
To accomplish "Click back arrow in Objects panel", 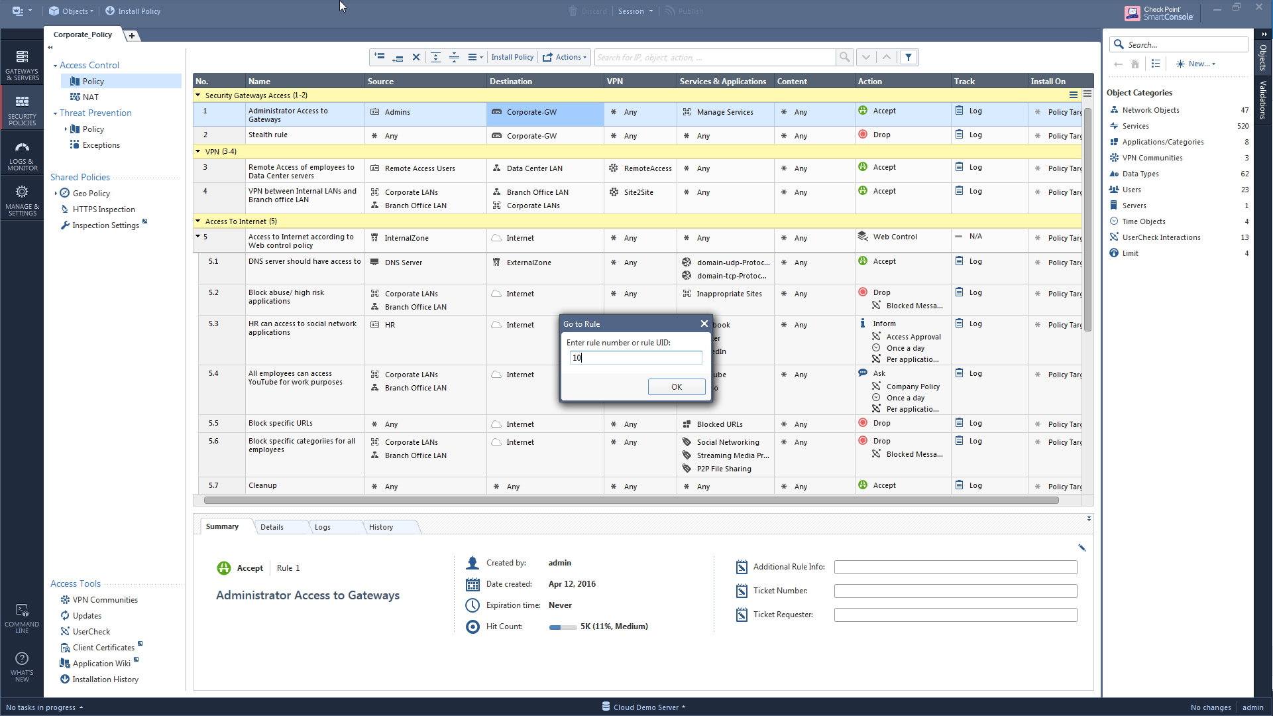I will pos(1118,64).
